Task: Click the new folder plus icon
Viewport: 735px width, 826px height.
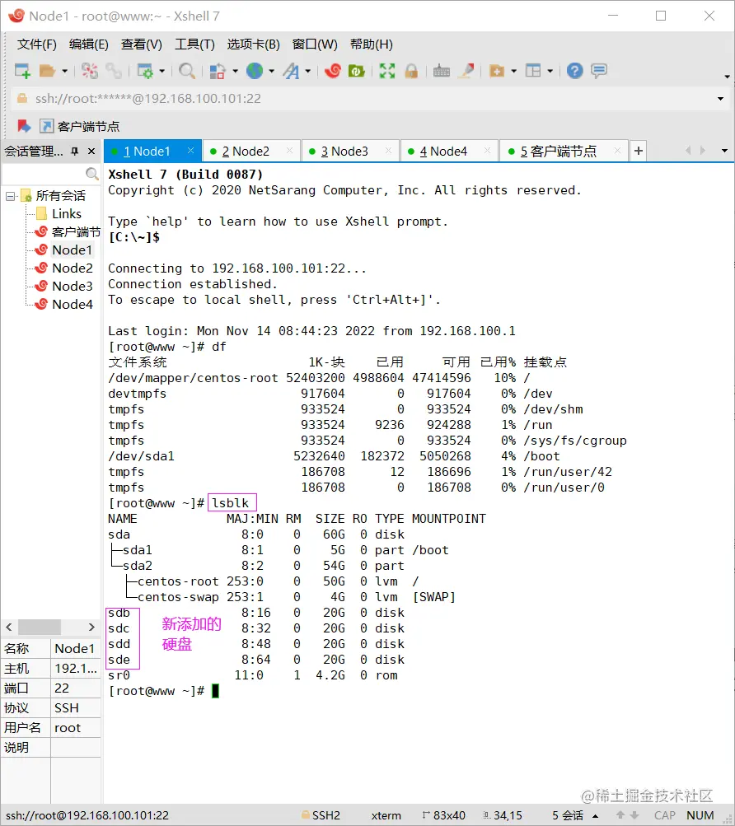Action: pos(497,71)
